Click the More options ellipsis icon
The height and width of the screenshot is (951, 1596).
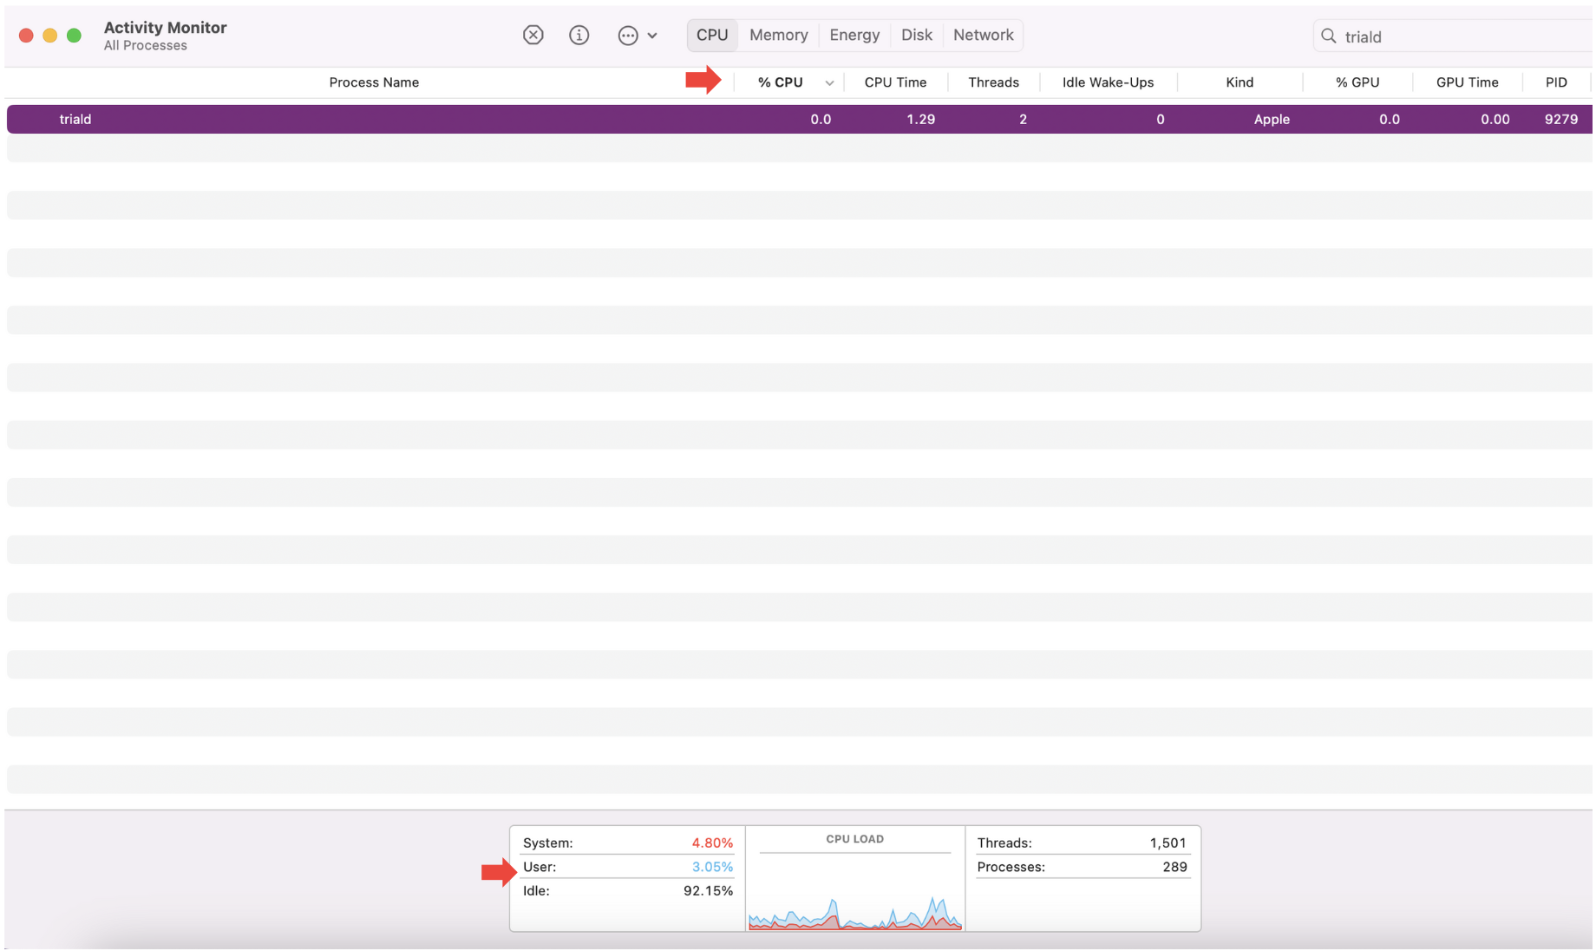pos(627,35)
